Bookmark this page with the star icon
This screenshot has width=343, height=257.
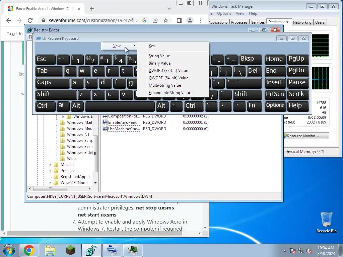[x=166, y=20]
